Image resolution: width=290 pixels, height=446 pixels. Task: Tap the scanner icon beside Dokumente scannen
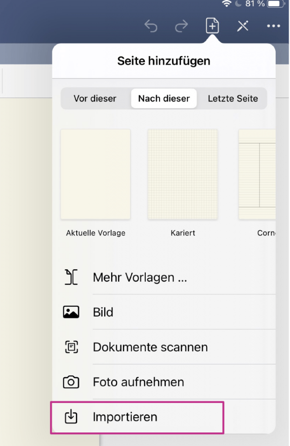coord(71,347)
